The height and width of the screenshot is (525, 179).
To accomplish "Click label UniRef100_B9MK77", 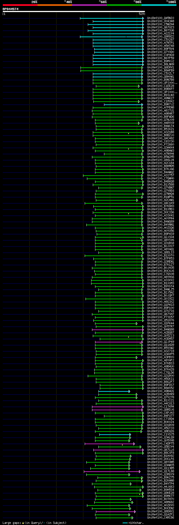I will pos(161,496).
